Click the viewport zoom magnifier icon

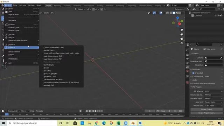click(x=182, y=30)
